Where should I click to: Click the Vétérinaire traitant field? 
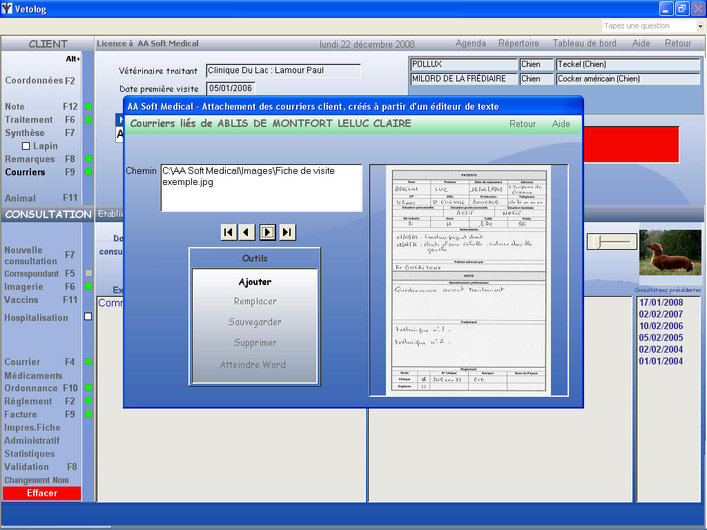click(x=283, y=71)
